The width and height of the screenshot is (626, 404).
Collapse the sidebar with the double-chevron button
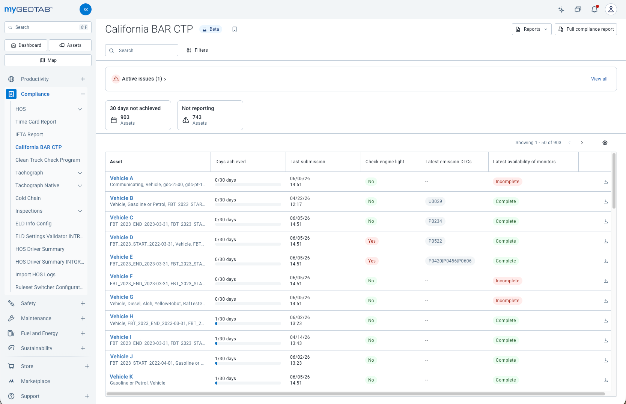click(x=86, y=9)
